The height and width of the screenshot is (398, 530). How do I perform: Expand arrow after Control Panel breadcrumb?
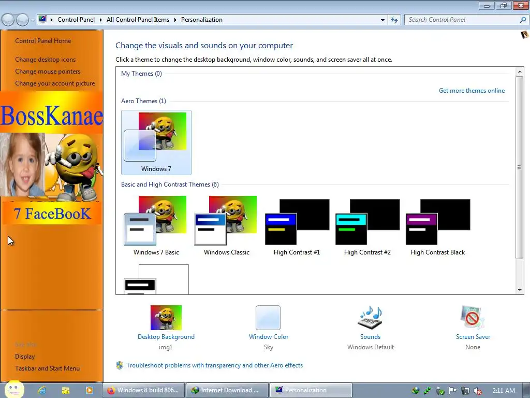click(x=101, y=20)
